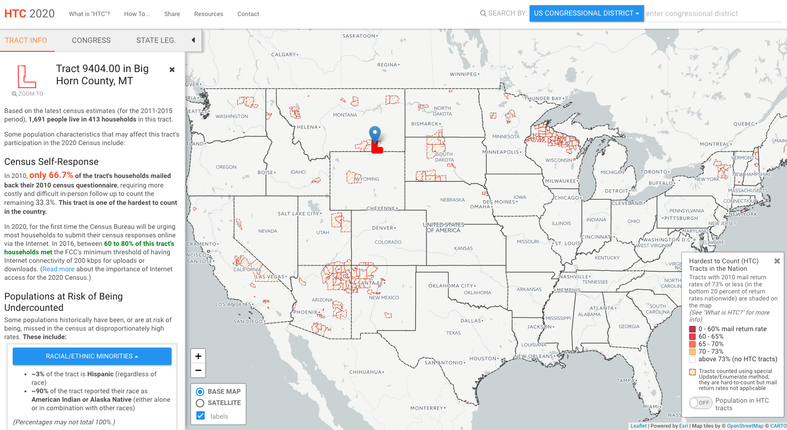Click the 0 - 60% mail return swatch
Screen dimensions: 787x430
[x=692, y=329]
